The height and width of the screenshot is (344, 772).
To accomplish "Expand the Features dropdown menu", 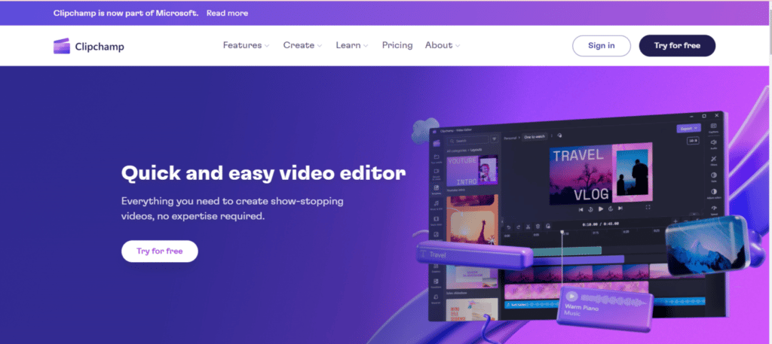I will pyautogui.click(x=246, y=46).
